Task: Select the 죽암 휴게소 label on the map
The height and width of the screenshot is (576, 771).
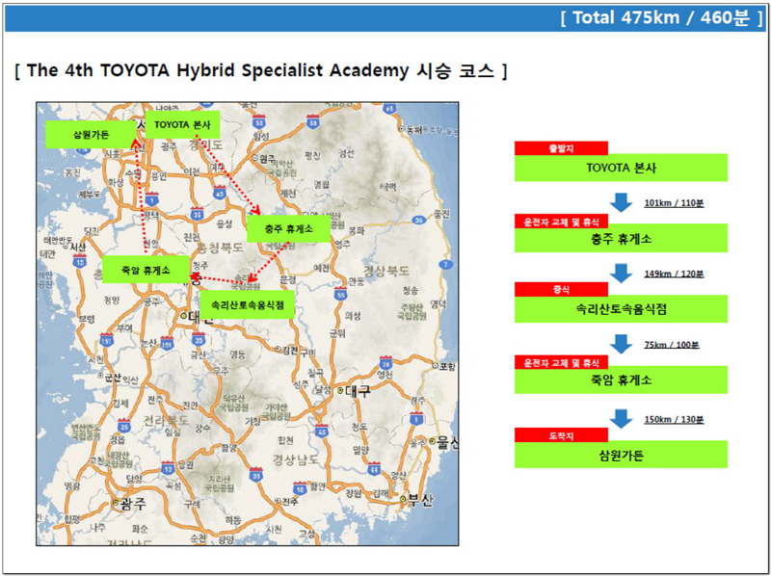Action: click(146, 270)
